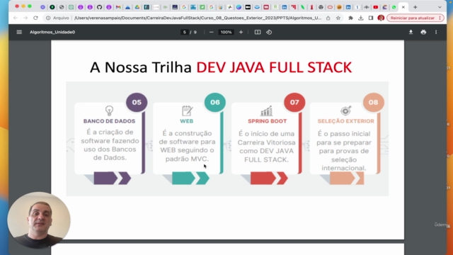453x255 pixels.
Task: Close the active PDF tab
Action: (403, 7)
